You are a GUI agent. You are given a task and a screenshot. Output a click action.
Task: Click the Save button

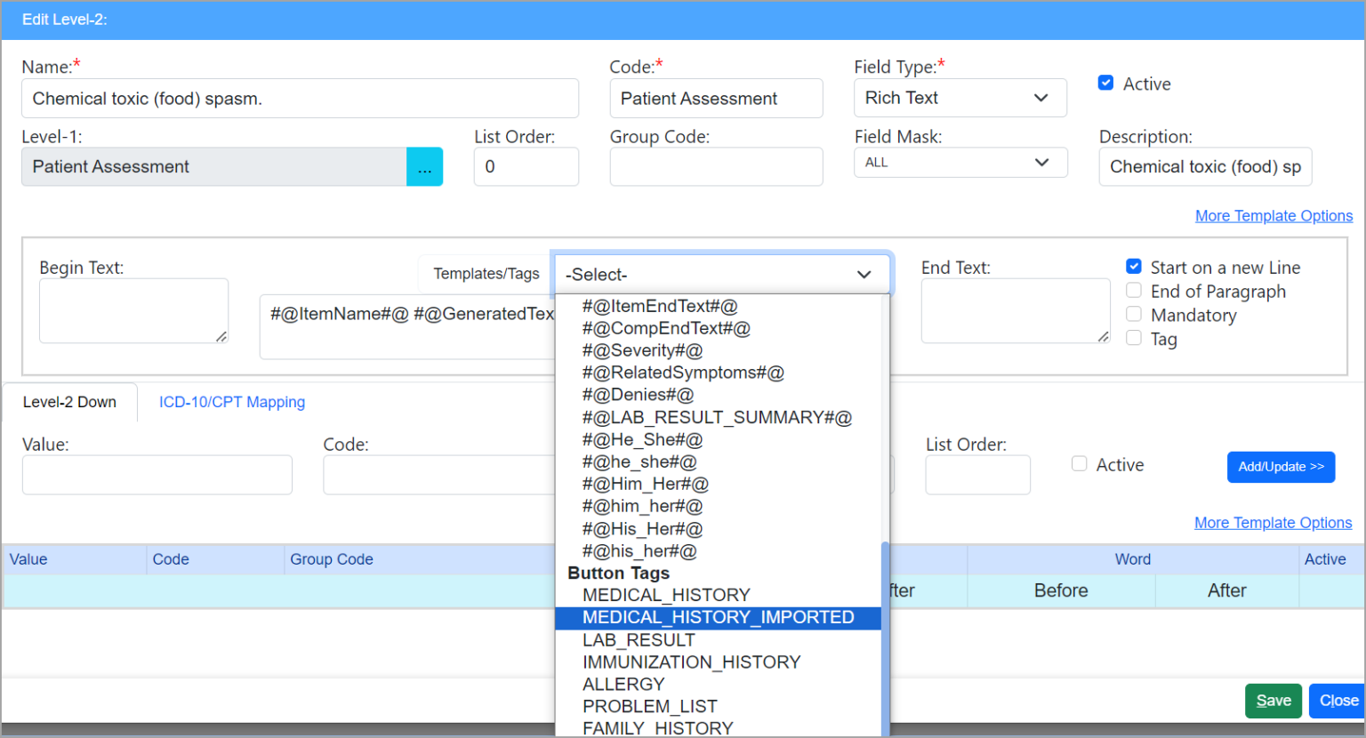click(x=1273, y=701)
